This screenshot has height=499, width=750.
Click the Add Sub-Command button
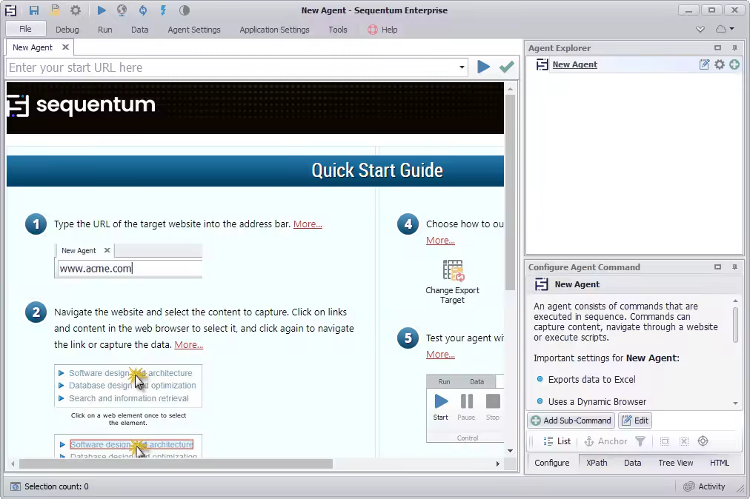coord(571,421)
